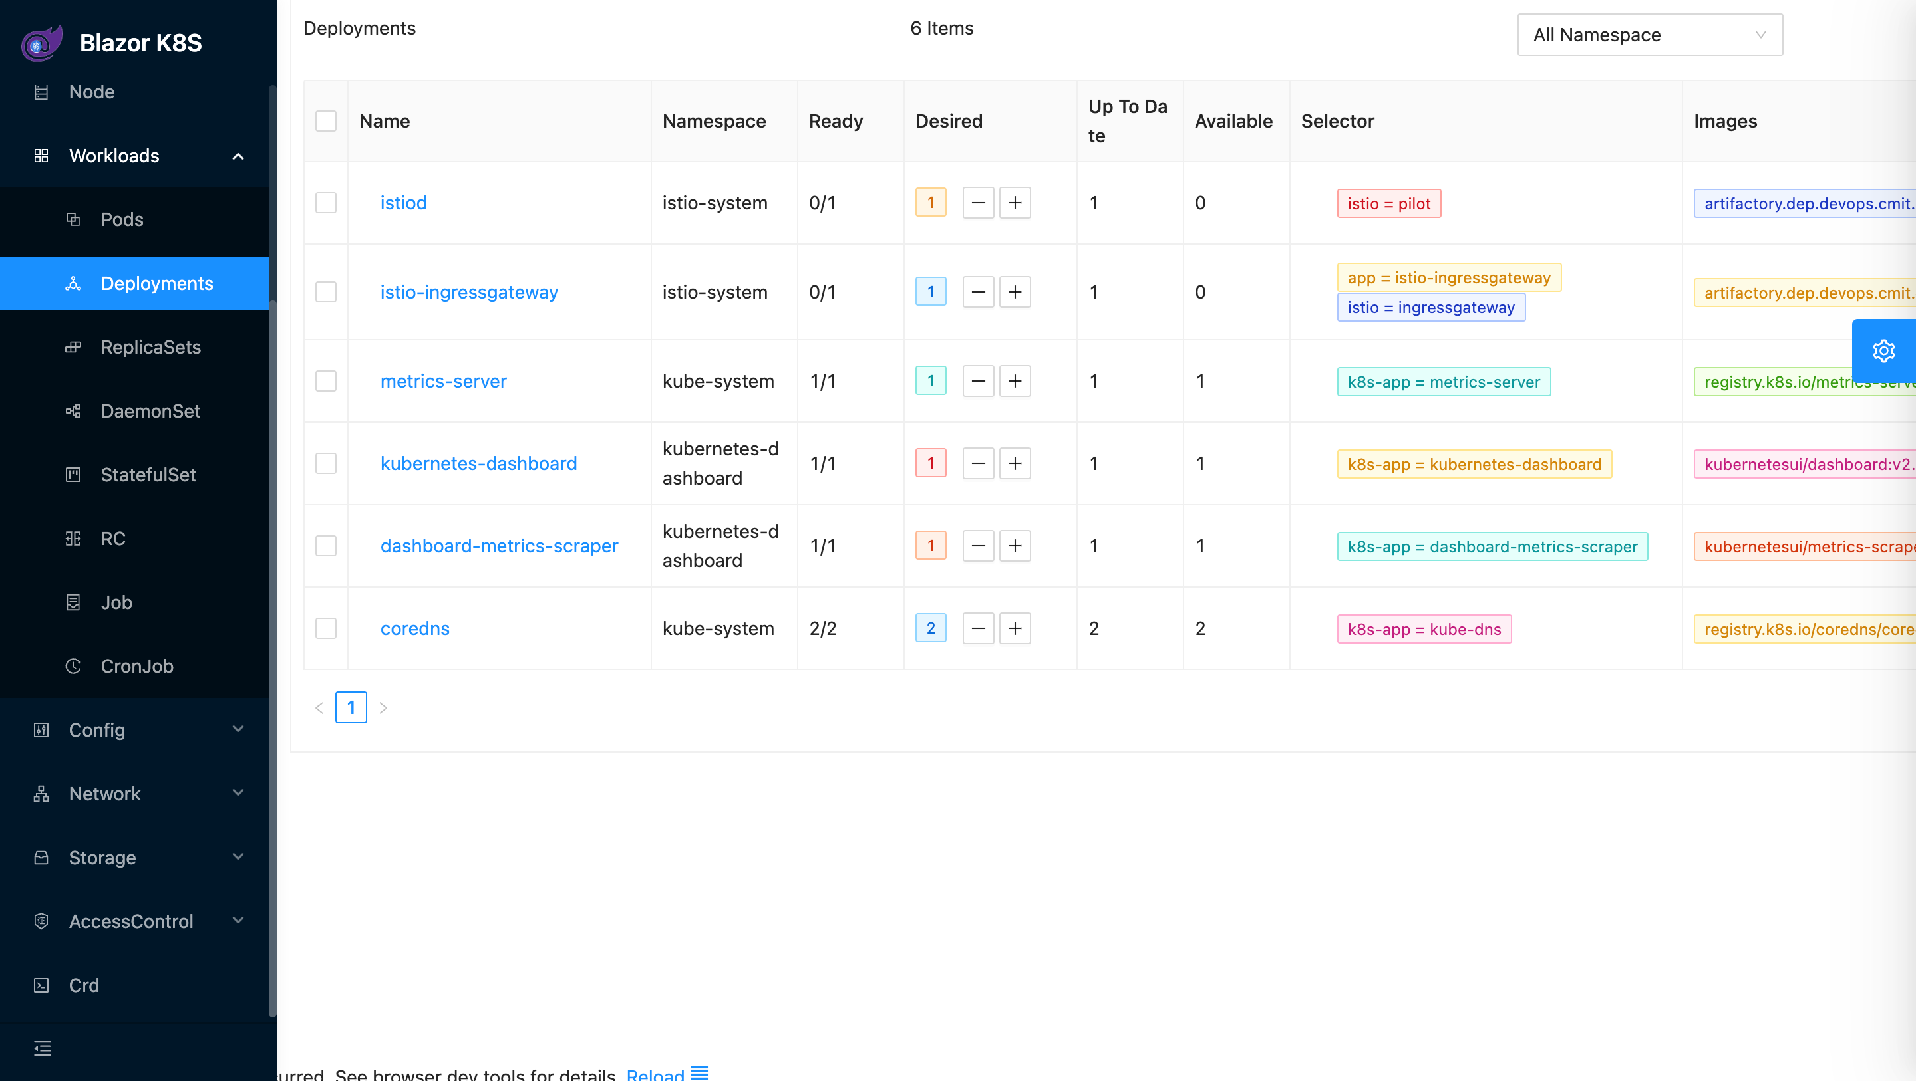Open the kubernetes-dashboard deployment link
The height and width of the screenshot is (1081, 1916).
point(478,463)
